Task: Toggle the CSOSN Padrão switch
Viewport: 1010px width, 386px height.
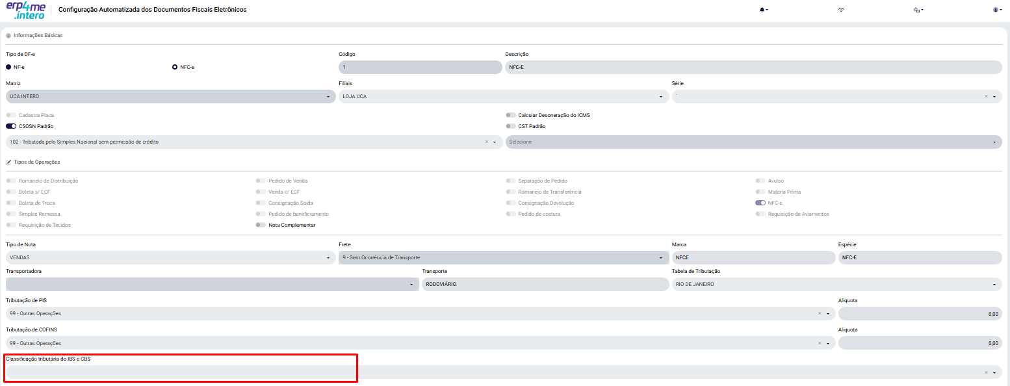Action: [11, 126]
